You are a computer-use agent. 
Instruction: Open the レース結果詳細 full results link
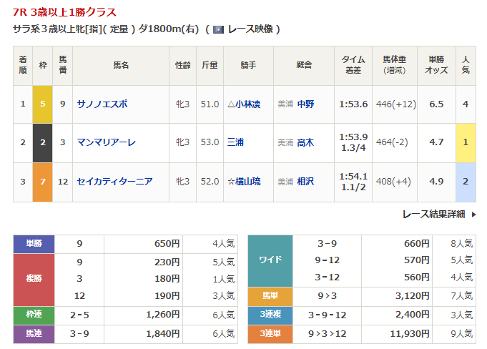click(x=433, y=214)
